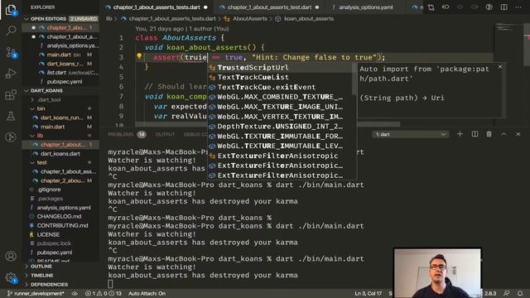Close the terminal panel
Viewport: 530px width, 298px height.
pos(518,134)
